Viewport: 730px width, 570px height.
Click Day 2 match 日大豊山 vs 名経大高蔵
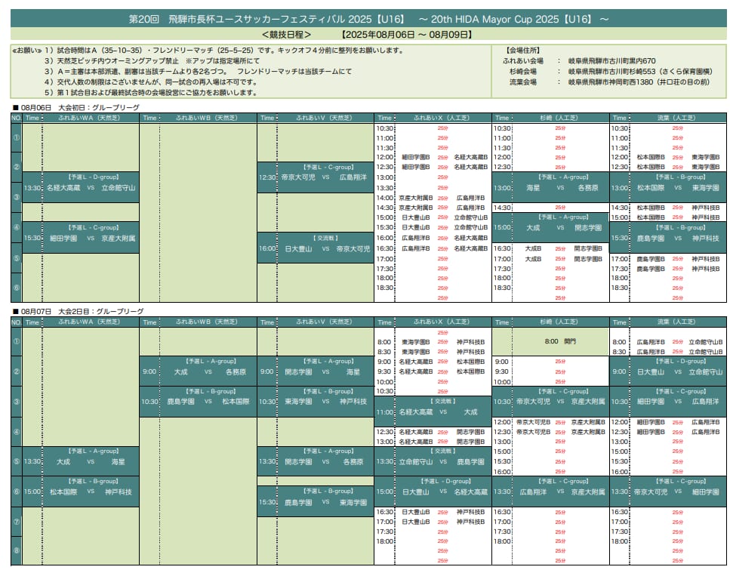coord(442,491)
